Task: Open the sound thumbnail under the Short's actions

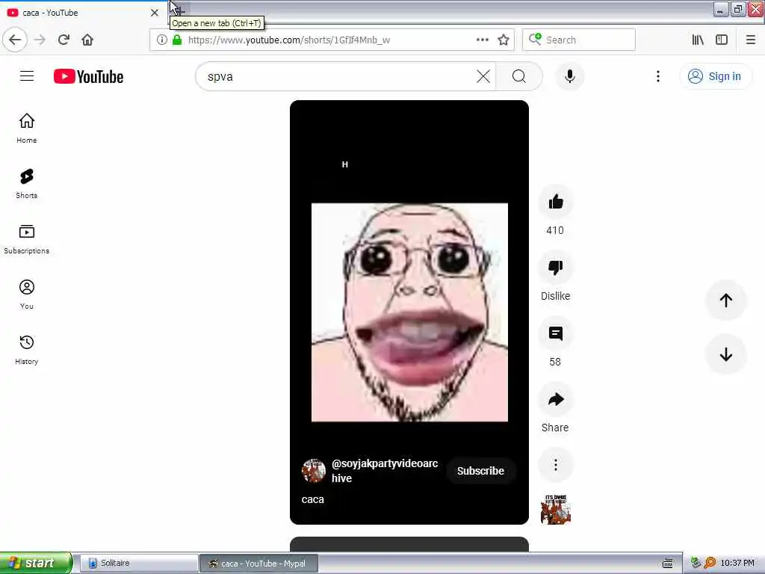Action: pyautogui.click(x=555, y=509)
